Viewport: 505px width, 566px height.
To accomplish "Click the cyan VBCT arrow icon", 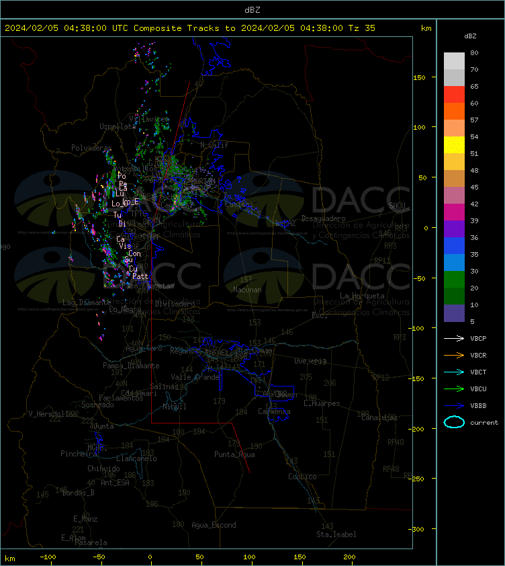I will tap(454, 372).
